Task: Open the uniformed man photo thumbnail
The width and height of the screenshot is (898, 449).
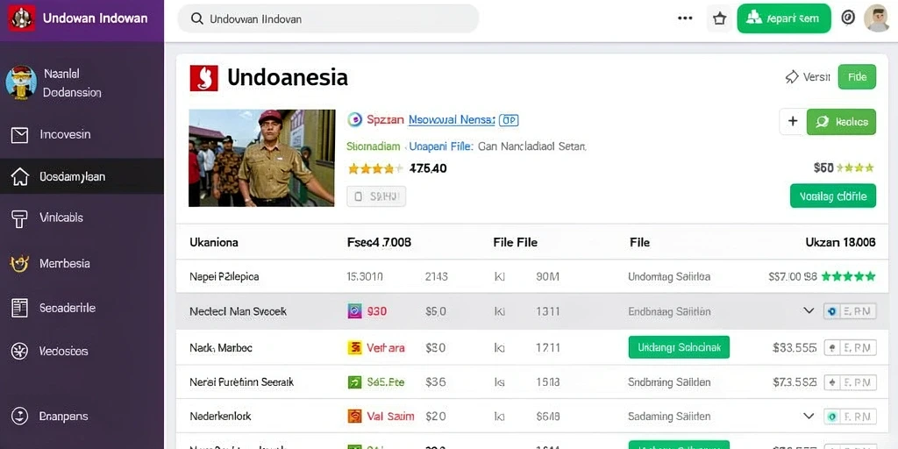Action: point(261,158)
